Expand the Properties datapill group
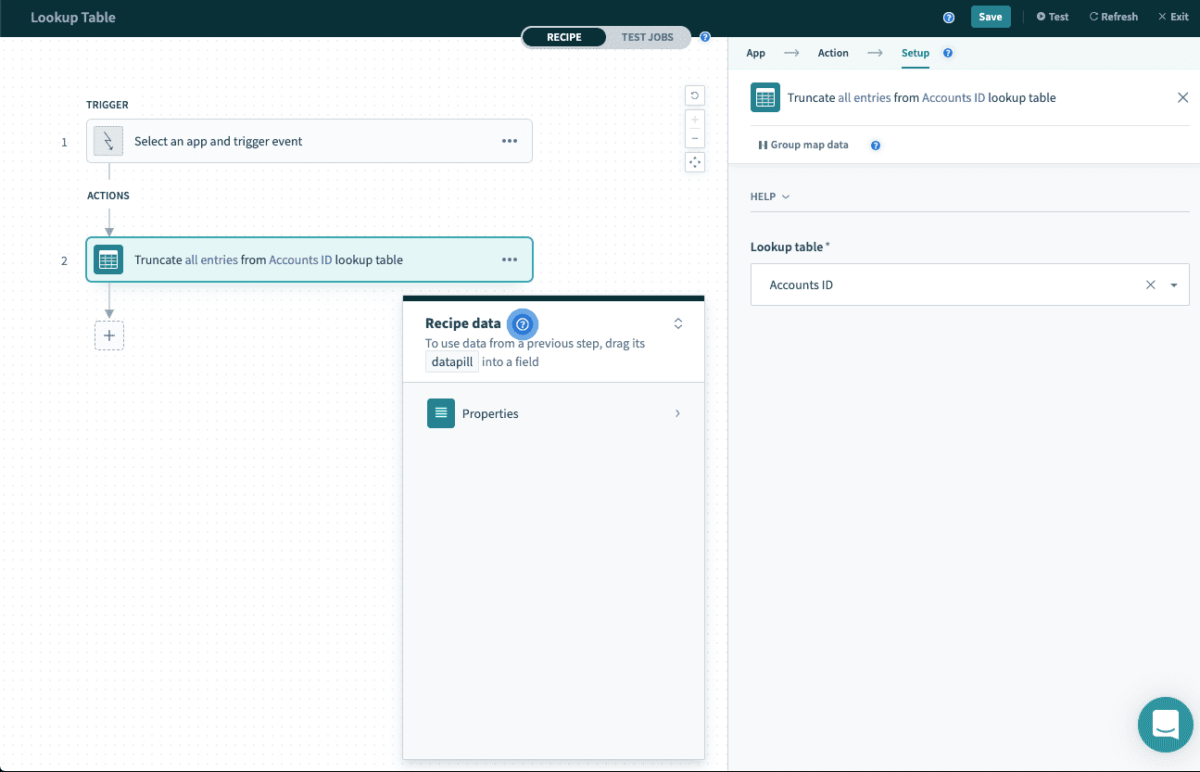The width and height of the screenshot is (1200, 772). [x=677, y=413]
